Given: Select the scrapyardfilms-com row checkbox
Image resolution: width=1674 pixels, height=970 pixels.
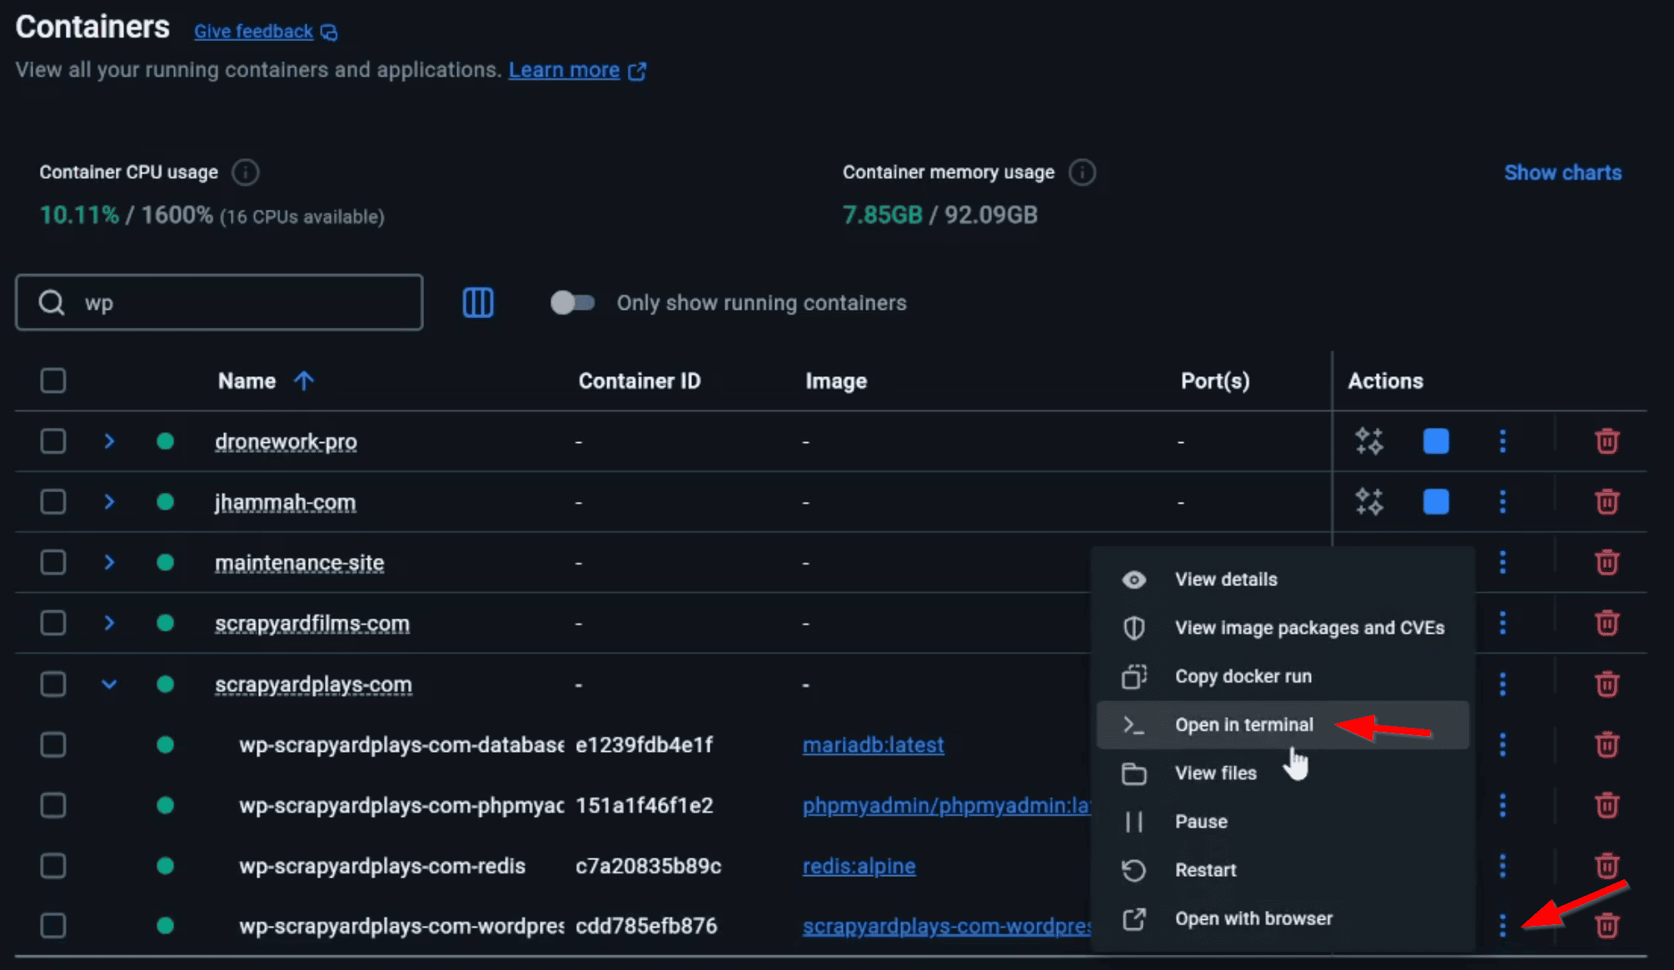Looking at the screenshot, I should (x=52, y=622).
